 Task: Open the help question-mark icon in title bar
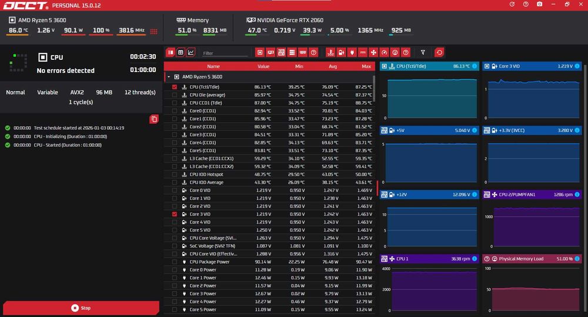pyautogui.click(x=526, y=4)
